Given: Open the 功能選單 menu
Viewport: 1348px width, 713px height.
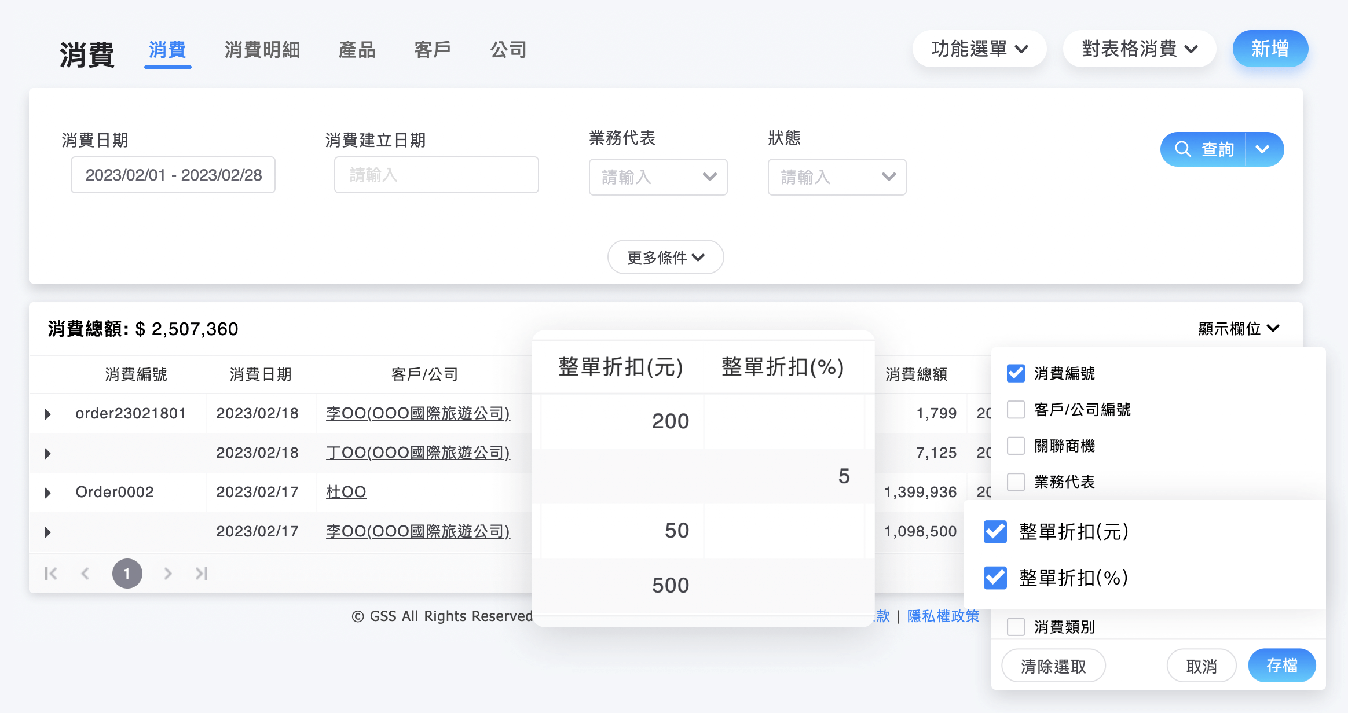Looking at the screenshot, I should coord(979,49).
